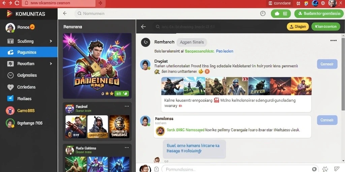Open Ramulanss avatar in the feed
This screenshot has height=172, width=345.
click(x=145, y=121)
